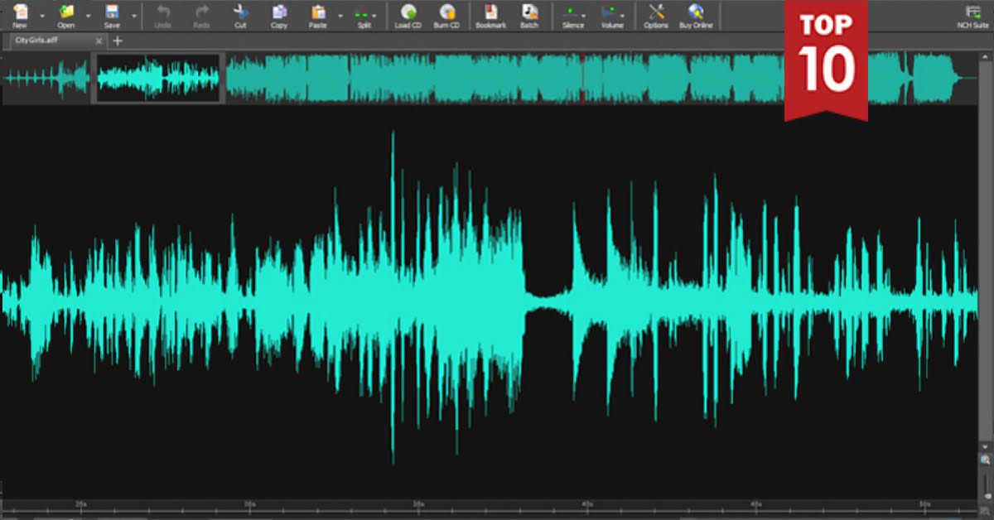This screenshot has height=520, width=994.
Task: Click the Buy Online icon
Action: click(x=696, y=13)
